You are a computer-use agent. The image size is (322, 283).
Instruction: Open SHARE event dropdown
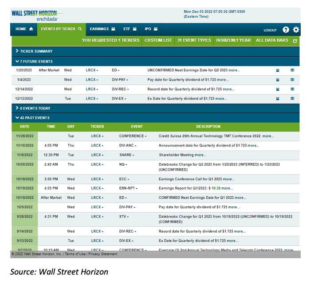(126, 155)
